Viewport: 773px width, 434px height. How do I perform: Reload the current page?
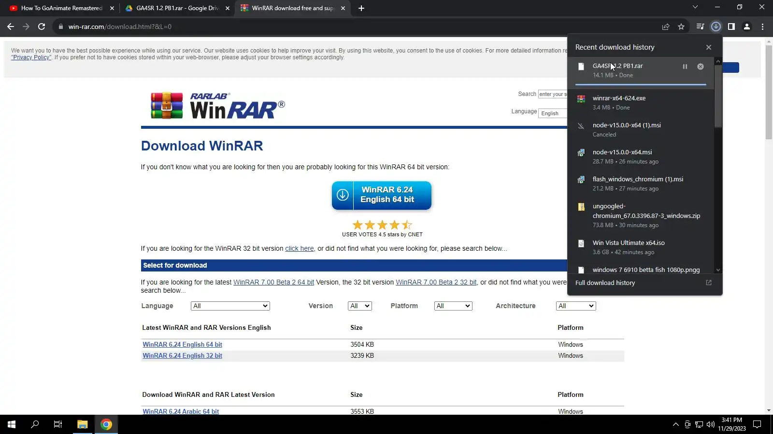(x=42, y=27)
